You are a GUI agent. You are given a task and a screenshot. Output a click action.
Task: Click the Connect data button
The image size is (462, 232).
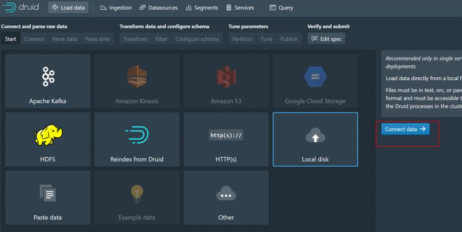coord(405,129)
